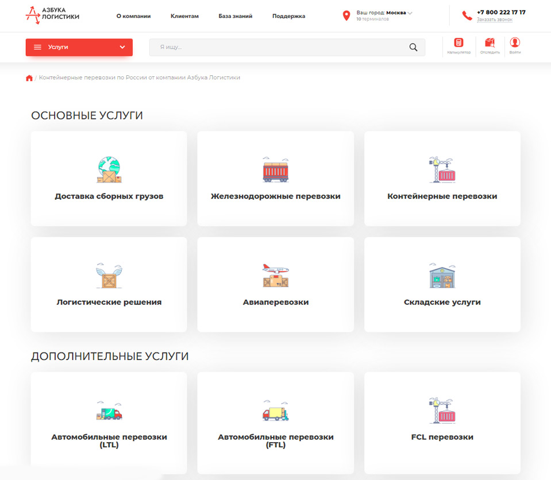Screen dimensions: 551x480
Task: Open the Калькулятор calculator icon
Action: (x=458, y=43)
